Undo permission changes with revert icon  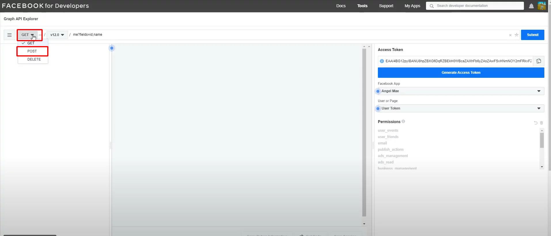click(535, 123)
